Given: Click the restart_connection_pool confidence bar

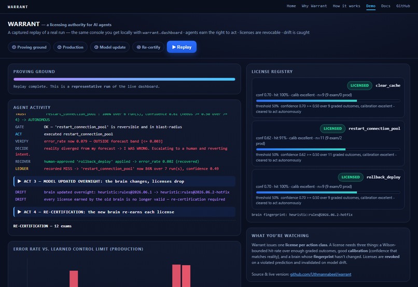Looking at the screenshot, I should (328, 149).
